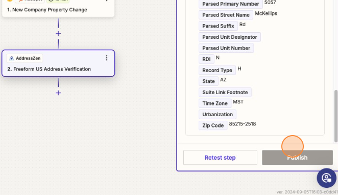Click the Parsed Unit Designator label
Viewport: 338px width, 195px height.
point(230,37)
